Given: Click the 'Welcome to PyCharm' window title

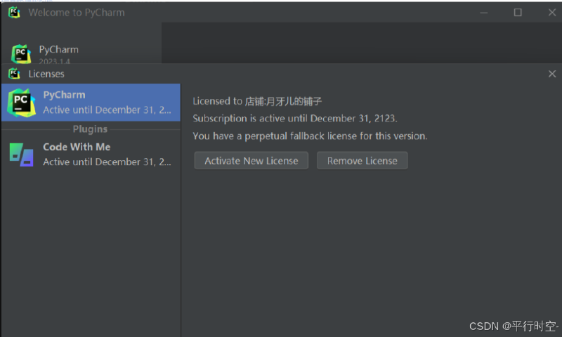Looking at the screenshot, I should (77, 13).
